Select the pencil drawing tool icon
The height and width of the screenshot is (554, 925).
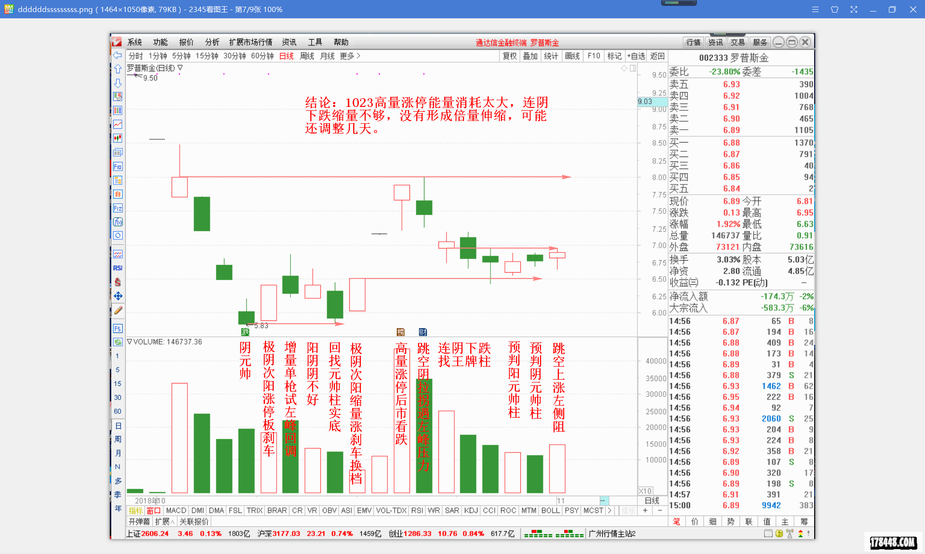[118, 310]
